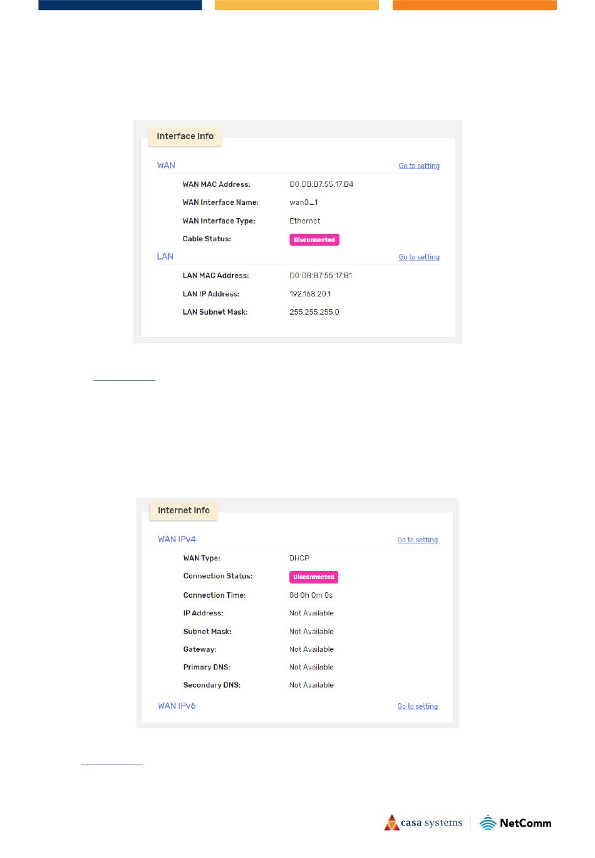Click the yellow header bar
This screenshot has width=595, height=858.
point(297,5)
